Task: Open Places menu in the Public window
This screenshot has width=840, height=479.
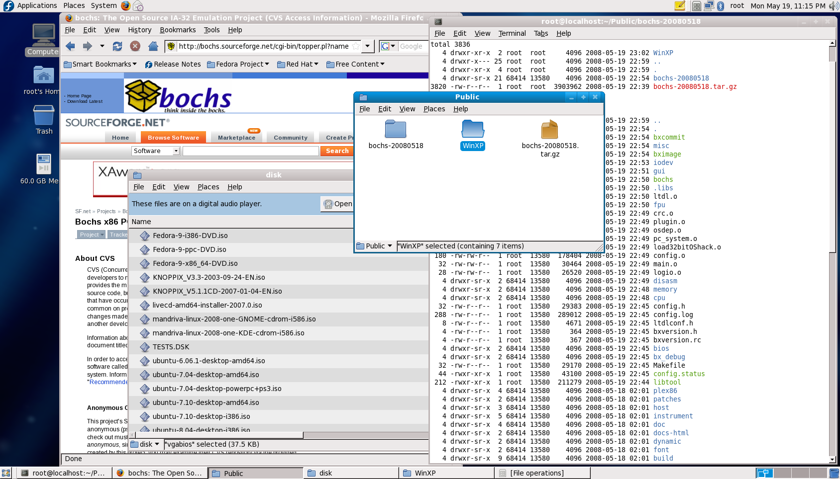Action: point(434,109)
